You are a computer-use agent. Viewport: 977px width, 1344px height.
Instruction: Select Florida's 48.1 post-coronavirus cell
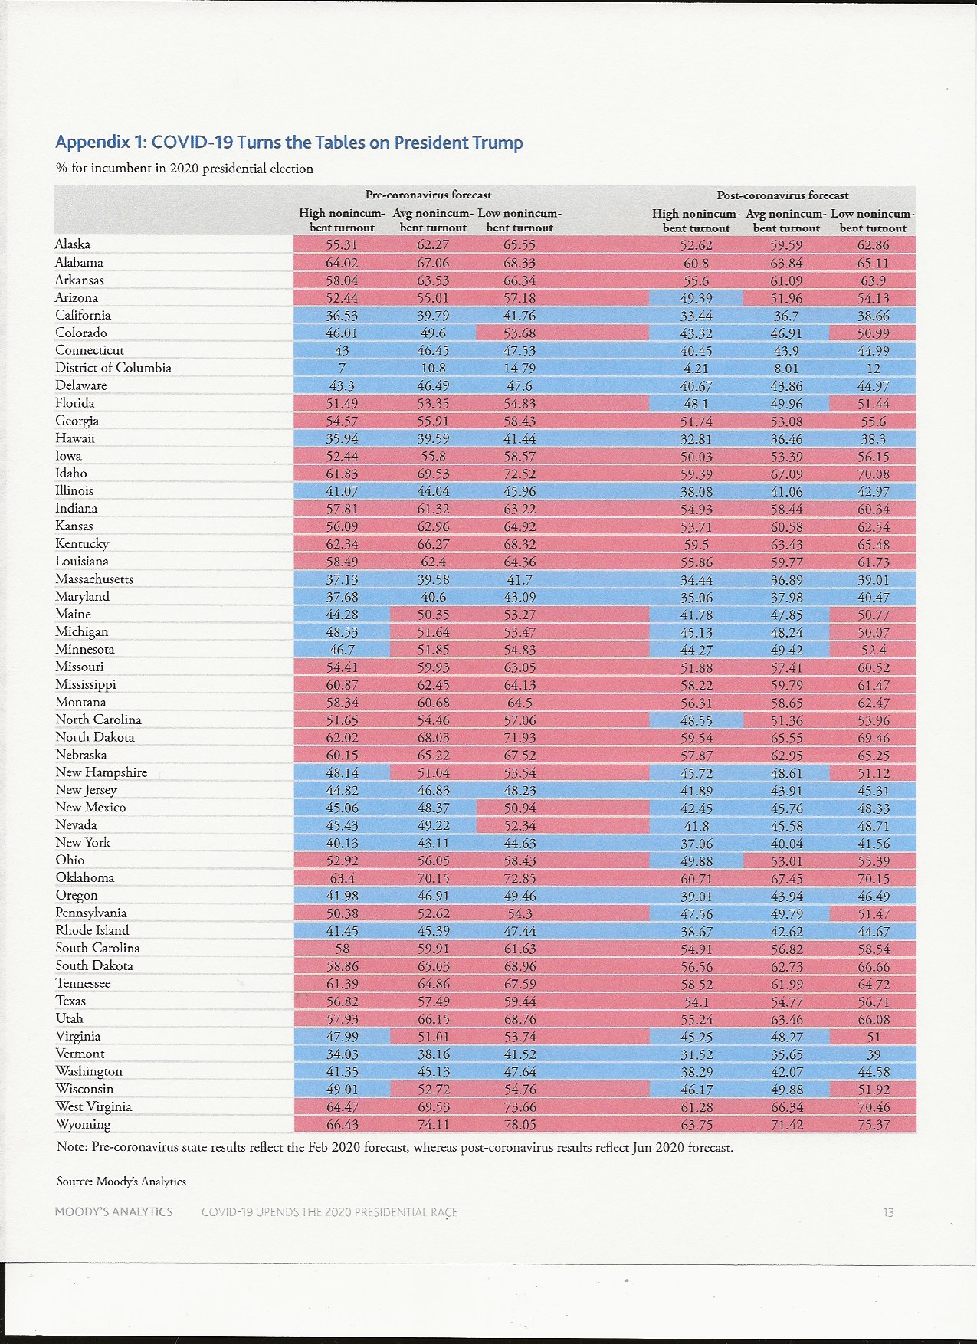pos(696,403)
